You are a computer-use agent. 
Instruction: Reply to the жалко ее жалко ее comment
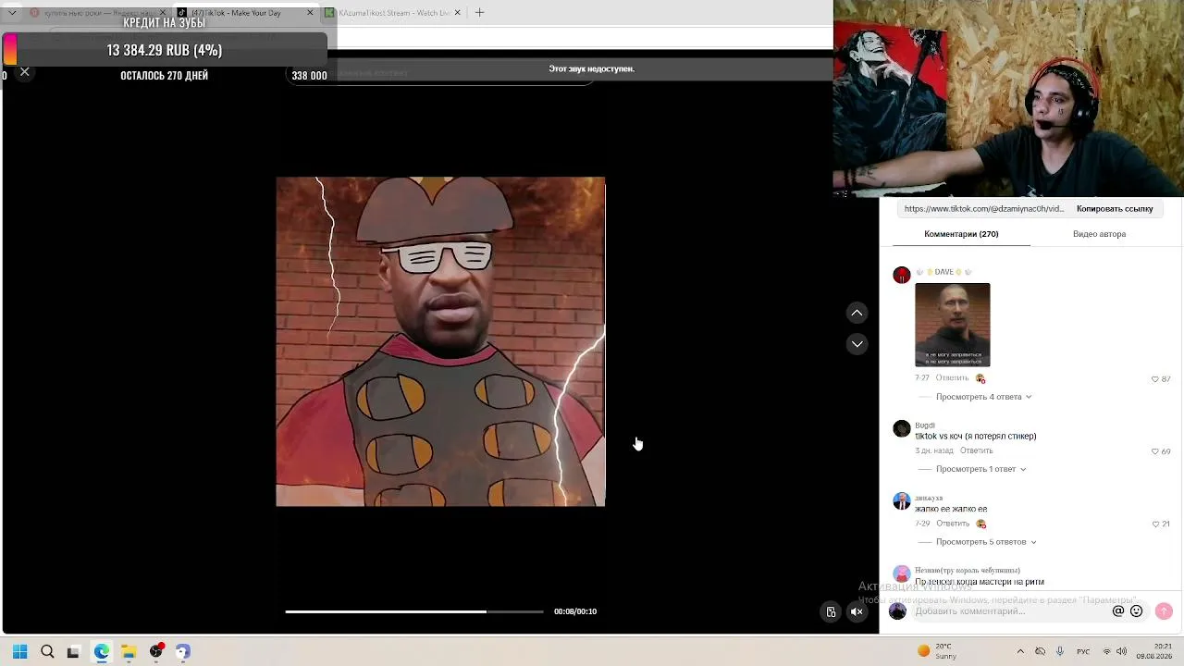click(953, 524)
